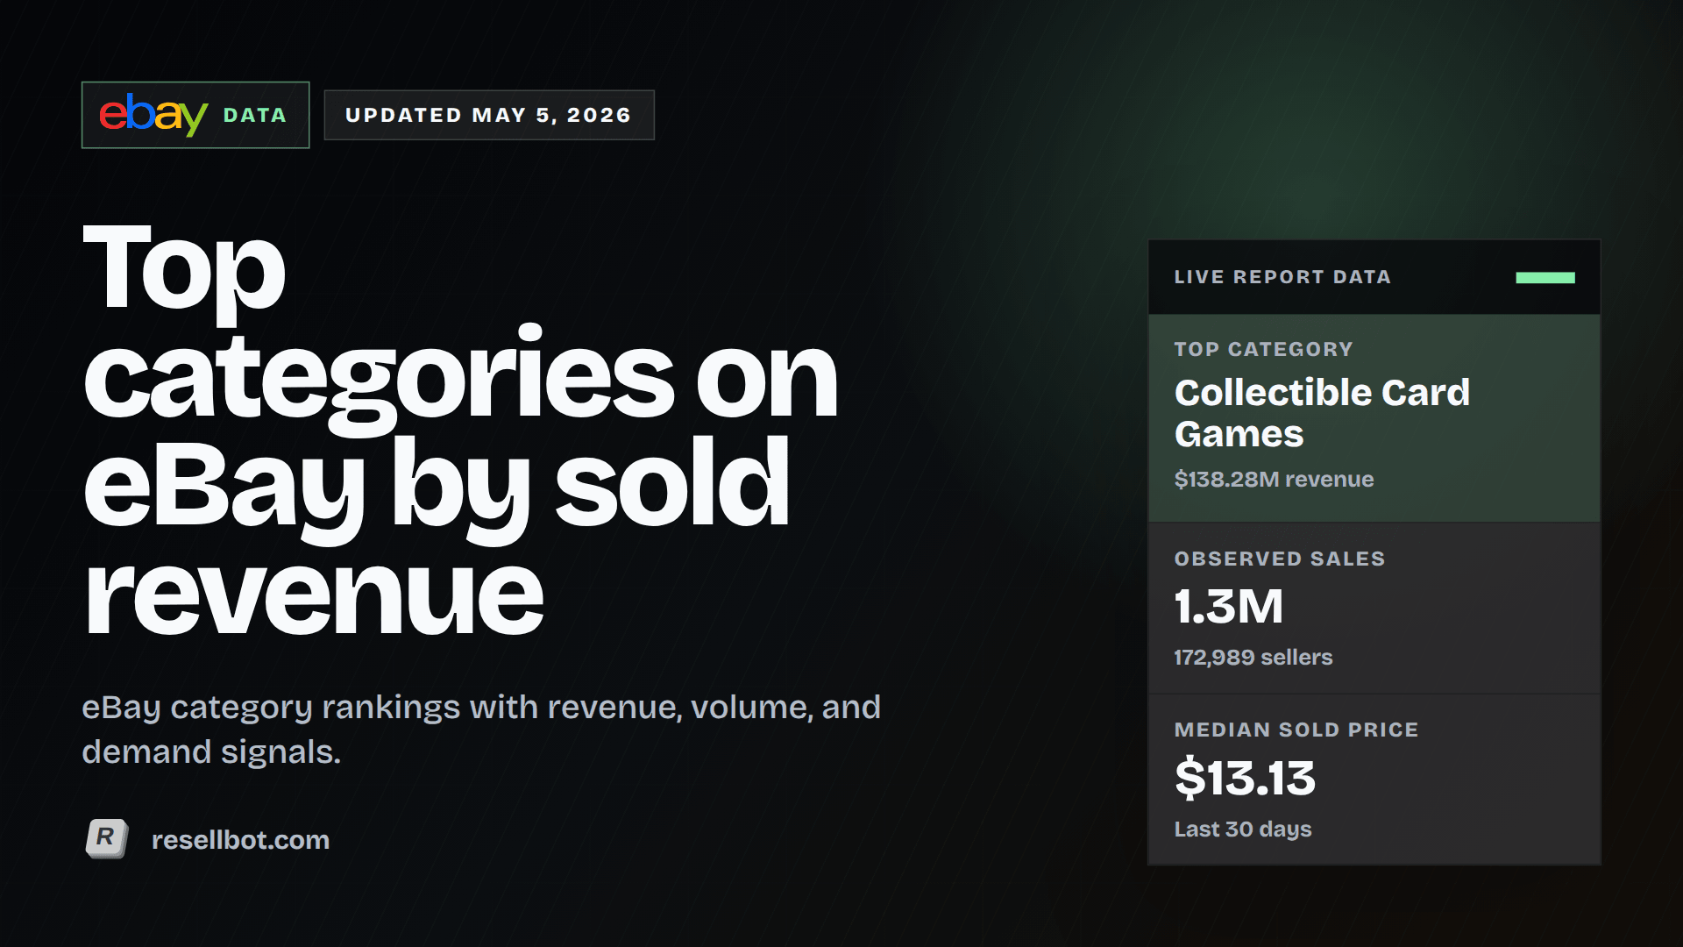Screen dimensions: 1683x947
Task: Click the OBSERVED SALES label
Action: tap(1280, 559)
